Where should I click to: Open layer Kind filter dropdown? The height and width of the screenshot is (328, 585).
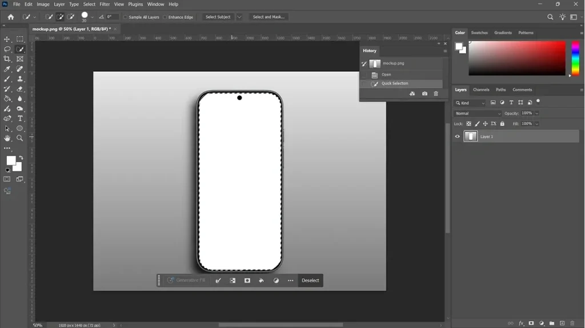click(470, 103)
